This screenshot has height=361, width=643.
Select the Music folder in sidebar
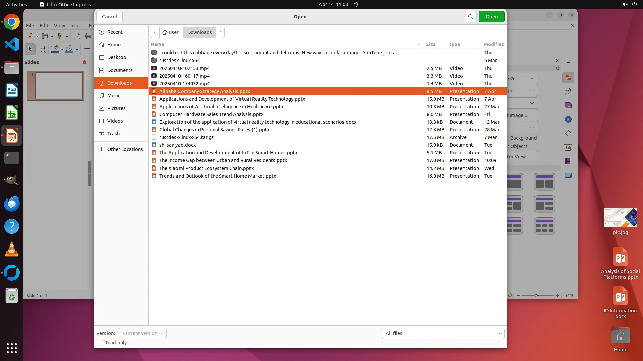click(x=114, y=96)
